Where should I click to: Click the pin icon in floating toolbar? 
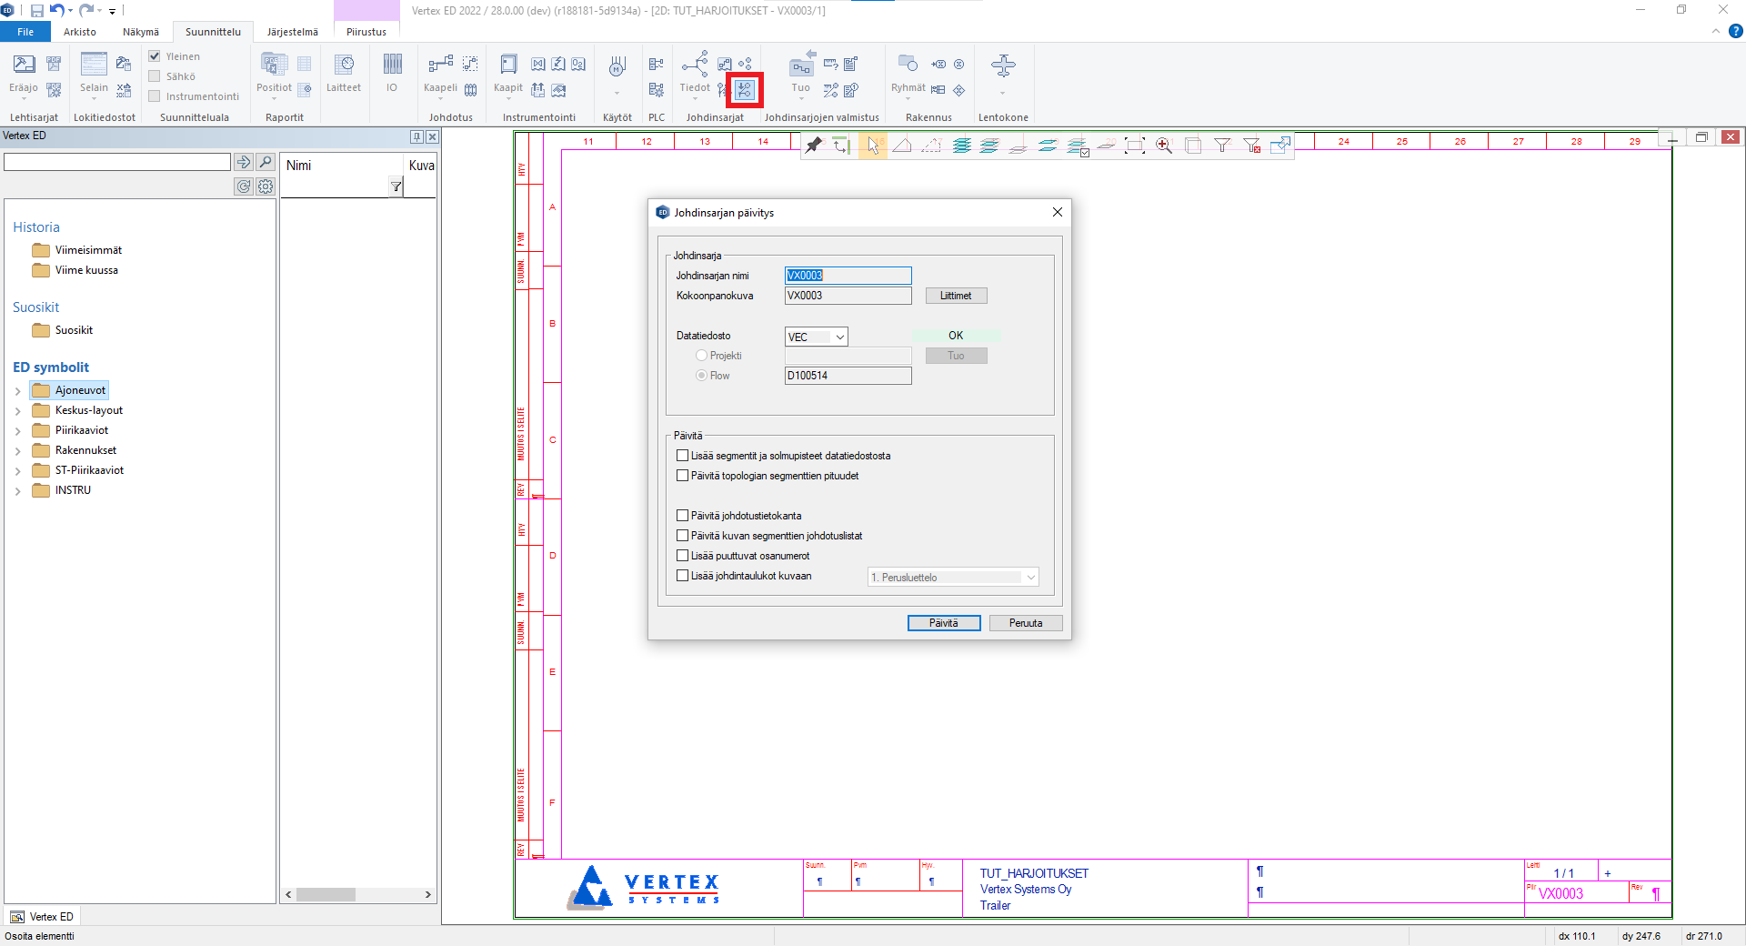(x=814, y=146)
